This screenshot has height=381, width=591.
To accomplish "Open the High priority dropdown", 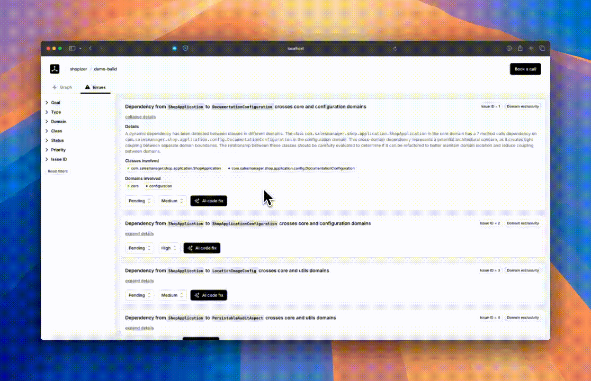I will (x=169, y=248).
